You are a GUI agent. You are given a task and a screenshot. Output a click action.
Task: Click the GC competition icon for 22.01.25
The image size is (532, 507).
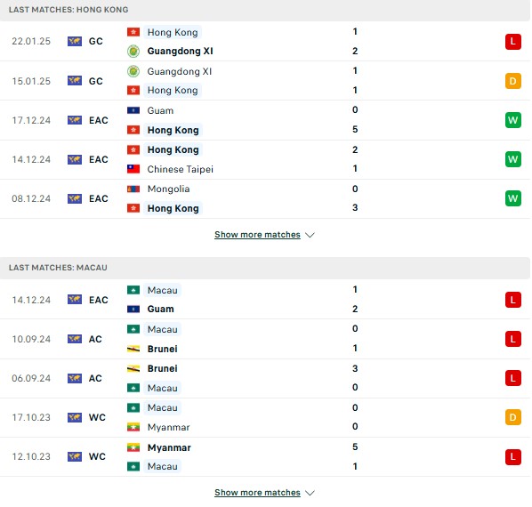point(75,42)
